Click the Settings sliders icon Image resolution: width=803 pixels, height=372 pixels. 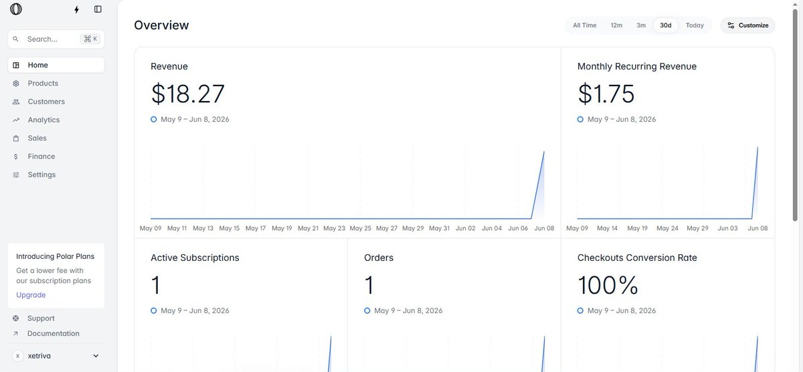point(16,175)
